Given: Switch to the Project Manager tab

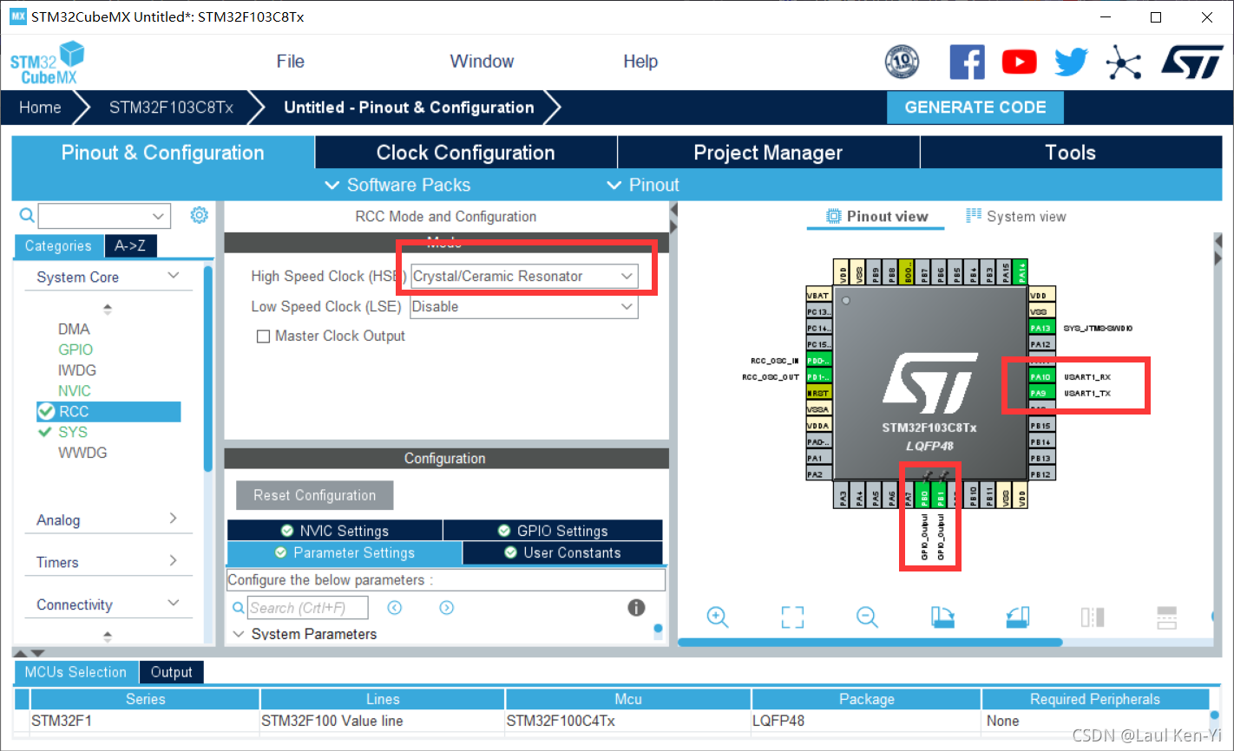Looking at the screenshot, I should click(x=768, y=153).
